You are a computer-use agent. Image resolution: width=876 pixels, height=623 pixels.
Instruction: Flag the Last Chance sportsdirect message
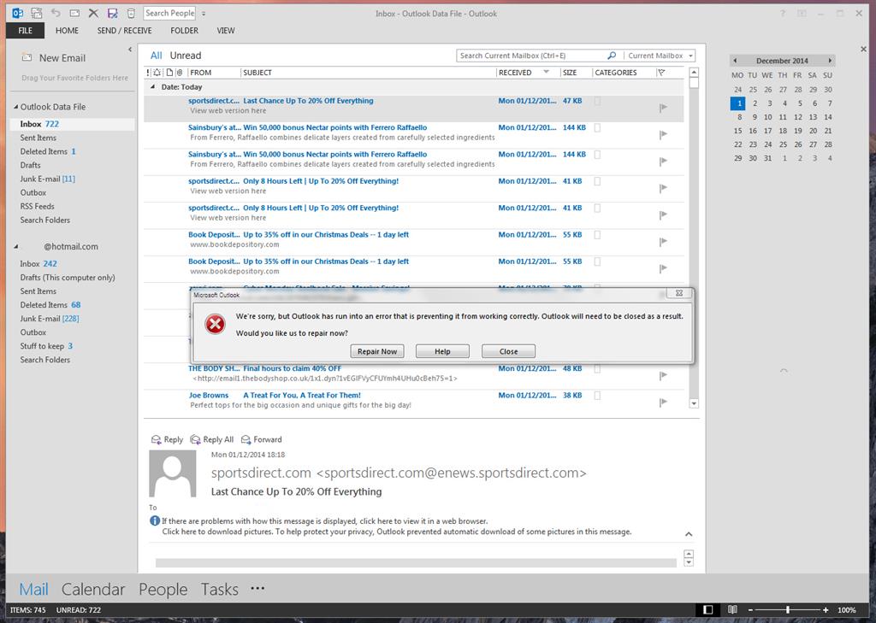(x=663, y=108)
